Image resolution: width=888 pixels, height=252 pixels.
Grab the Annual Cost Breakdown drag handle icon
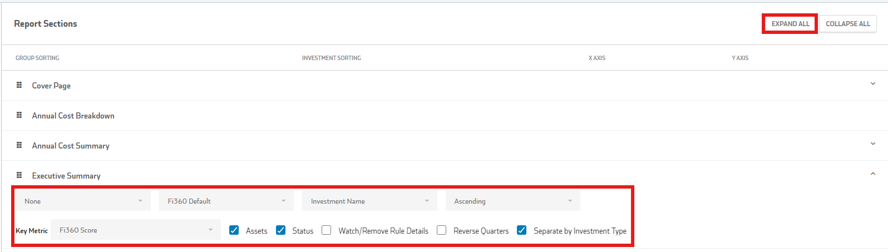click(19, 115)
